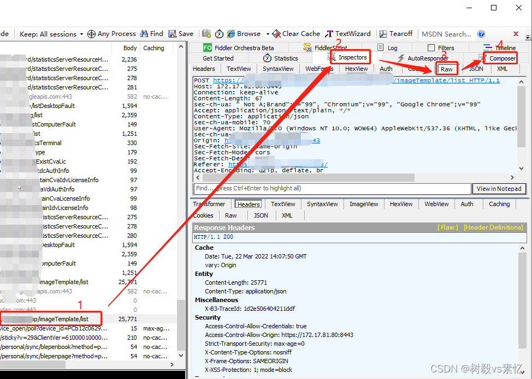
Task: Switch to the Statistics tab
Action: 281,58
